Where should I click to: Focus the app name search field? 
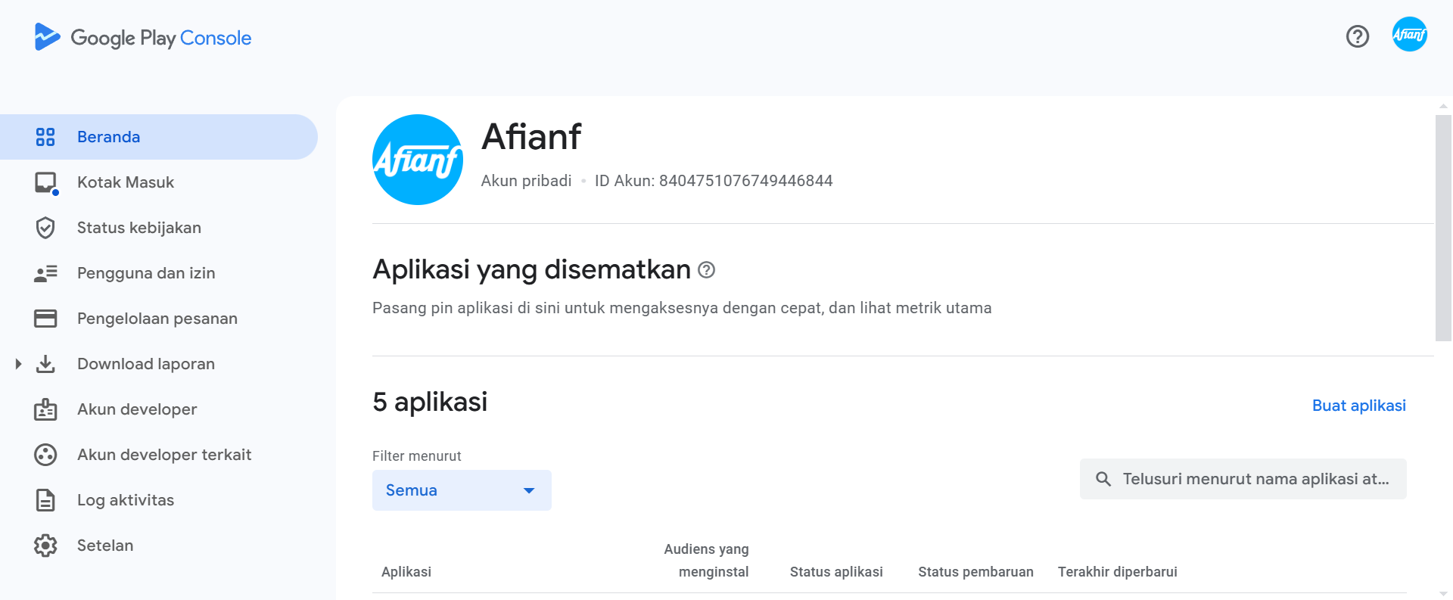point(1254,479)
